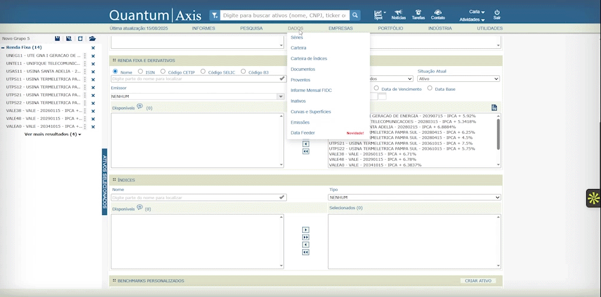Open the Contato icon
Screen dimensions: 601x297
point(438,12)
